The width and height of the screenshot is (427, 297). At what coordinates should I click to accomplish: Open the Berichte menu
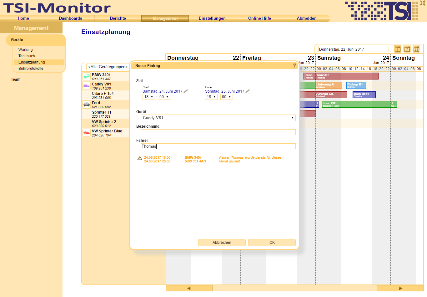point(118,18)
